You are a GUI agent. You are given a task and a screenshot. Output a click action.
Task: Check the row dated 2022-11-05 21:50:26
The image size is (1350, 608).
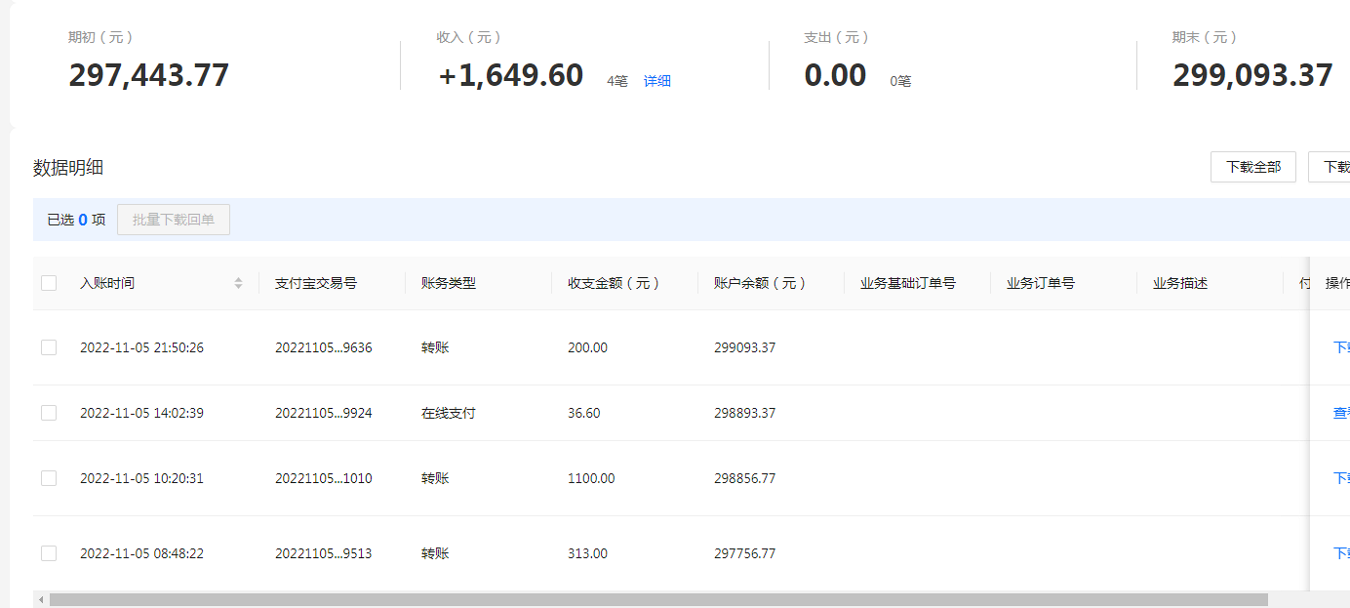(49, 347)
